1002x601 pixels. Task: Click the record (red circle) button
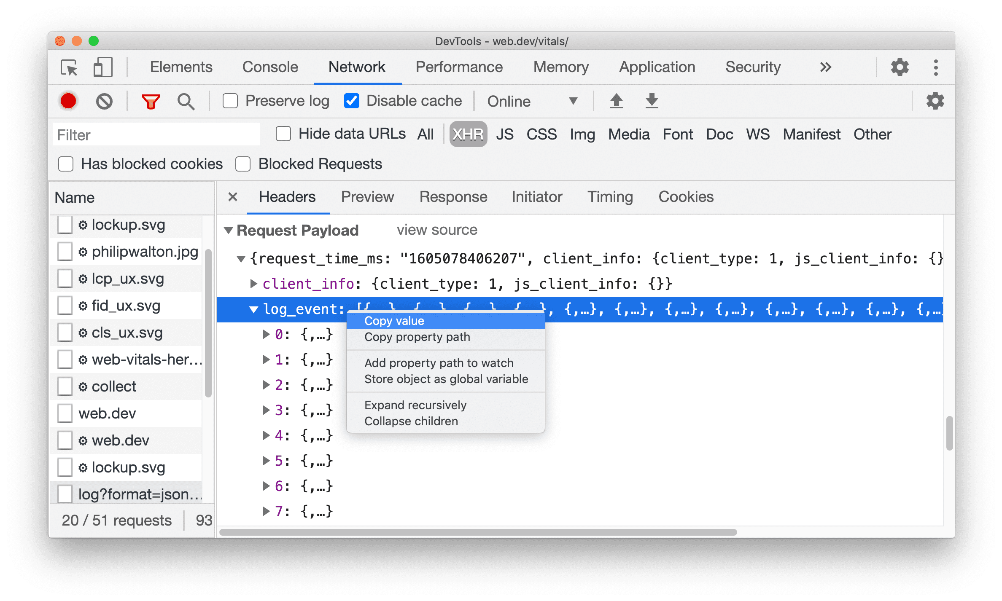coord(68,101)
